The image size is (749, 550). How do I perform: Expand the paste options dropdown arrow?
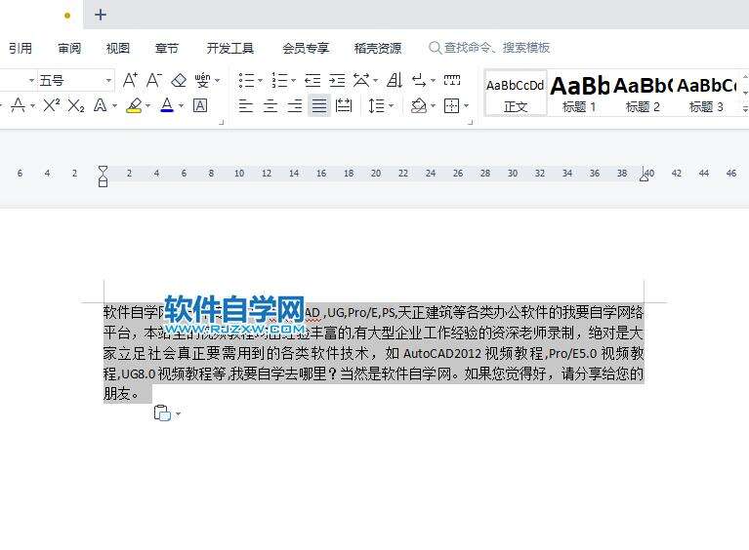click(178, 413)
